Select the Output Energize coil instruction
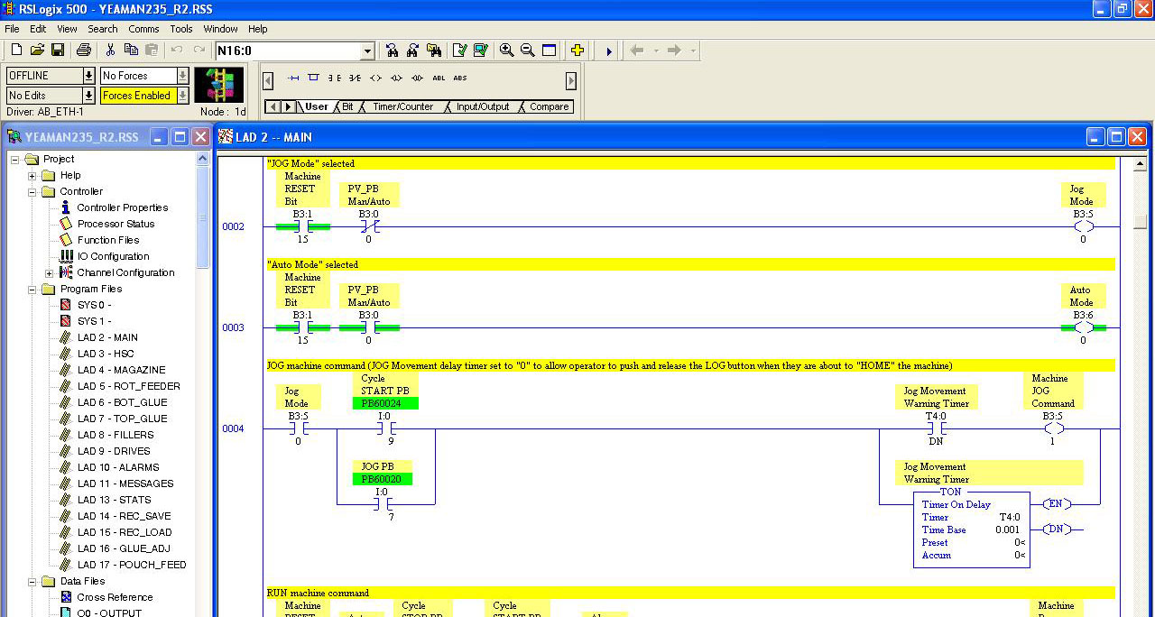The height and width of the screenshot is (617, 1155). pyautogui.click(x=375, y=78)
